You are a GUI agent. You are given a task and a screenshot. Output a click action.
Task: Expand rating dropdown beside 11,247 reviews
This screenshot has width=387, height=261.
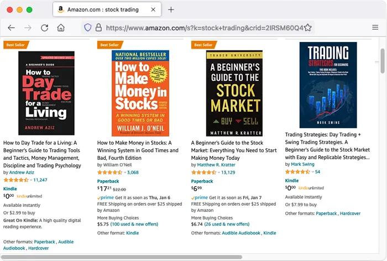pyautogui.click(x=31, y=180)
